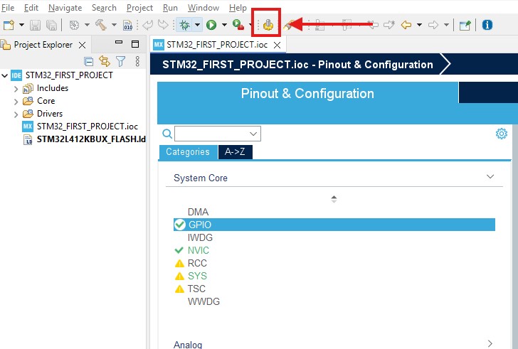This screenshot has height=349, width=518.
Task: Click the Undo curved arrow icon
Action: click(x=148, y=25)
